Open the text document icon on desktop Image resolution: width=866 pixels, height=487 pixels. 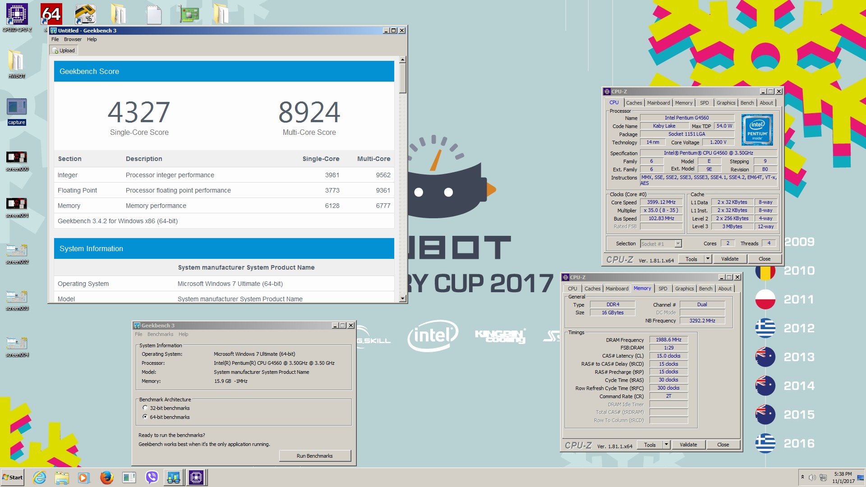[154, 14]
